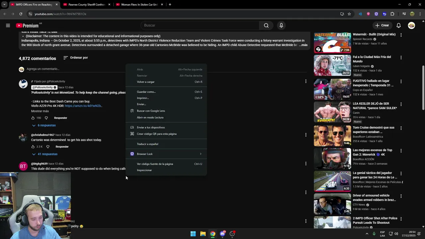Switch to Pawnee County Sheriff tab

pos(86,5)
